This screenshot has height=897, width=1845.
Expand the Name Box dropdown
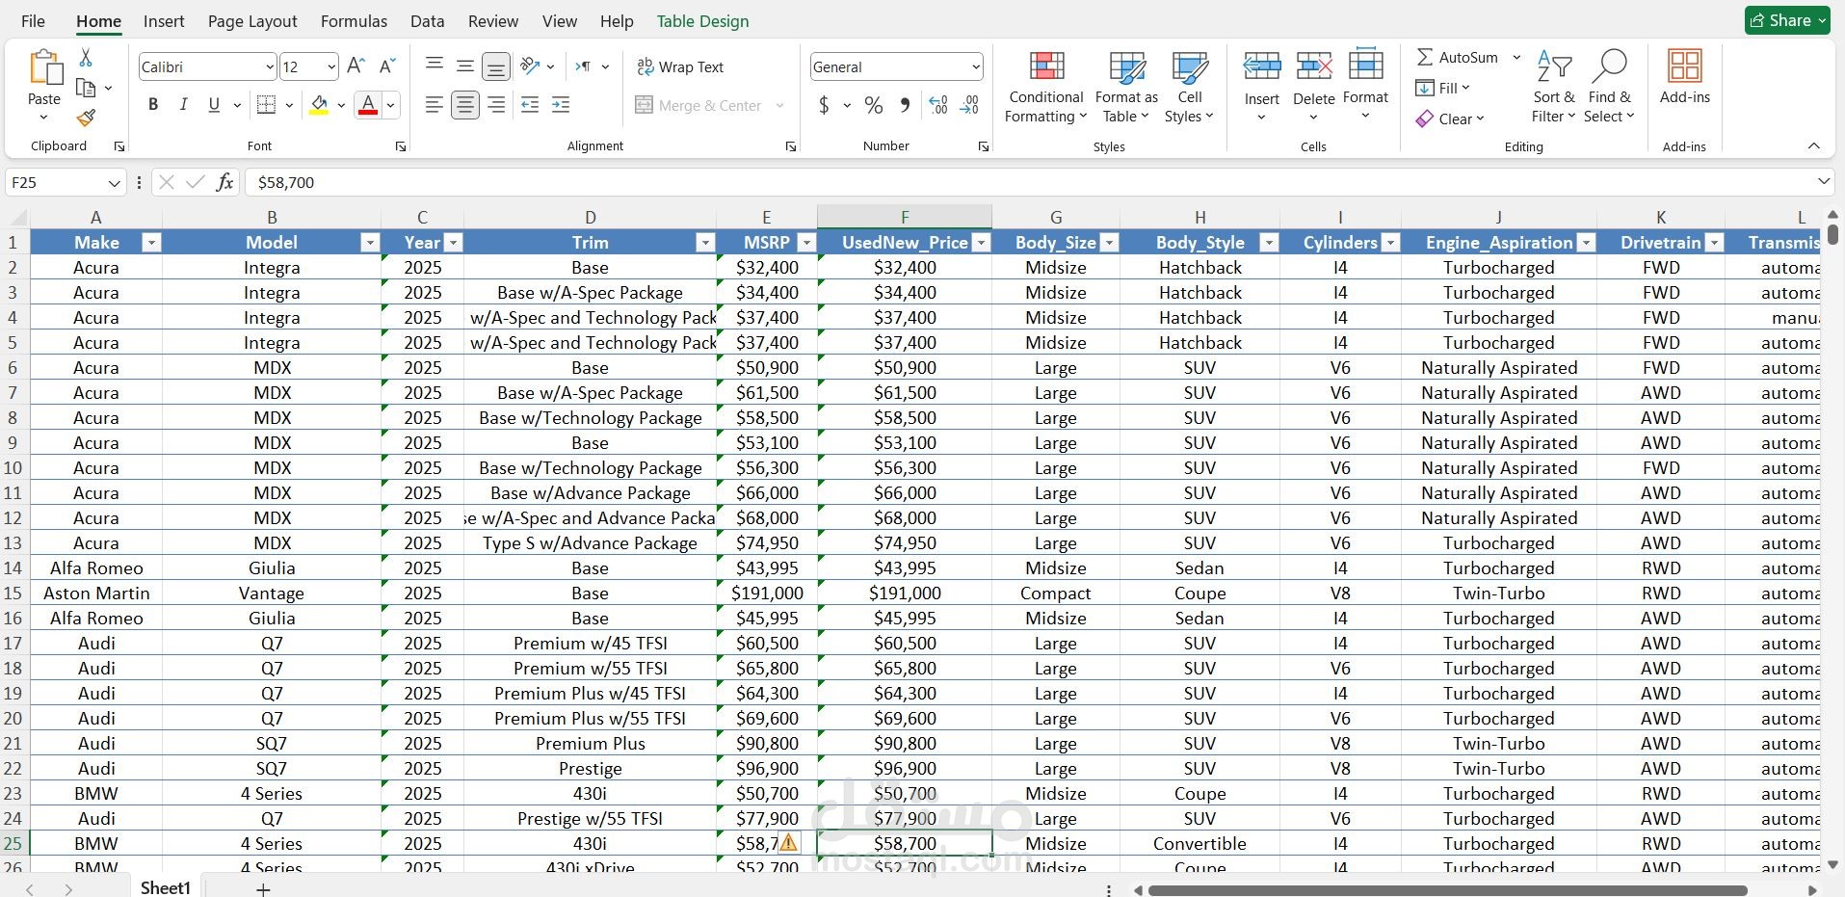[x=114, y=182]
